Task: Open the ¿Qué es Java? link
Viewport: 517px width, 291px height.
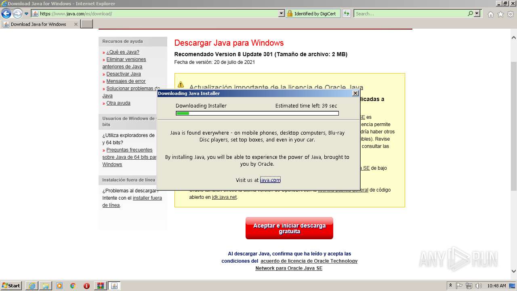Action: (x=123, y=52)
